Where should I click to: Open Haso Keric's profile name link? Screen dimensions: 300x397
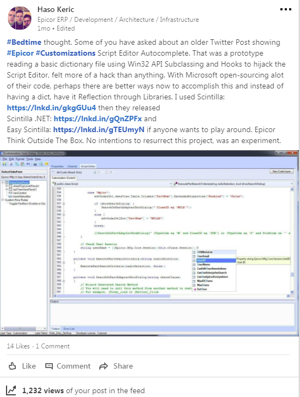click(x=56, y=10)
